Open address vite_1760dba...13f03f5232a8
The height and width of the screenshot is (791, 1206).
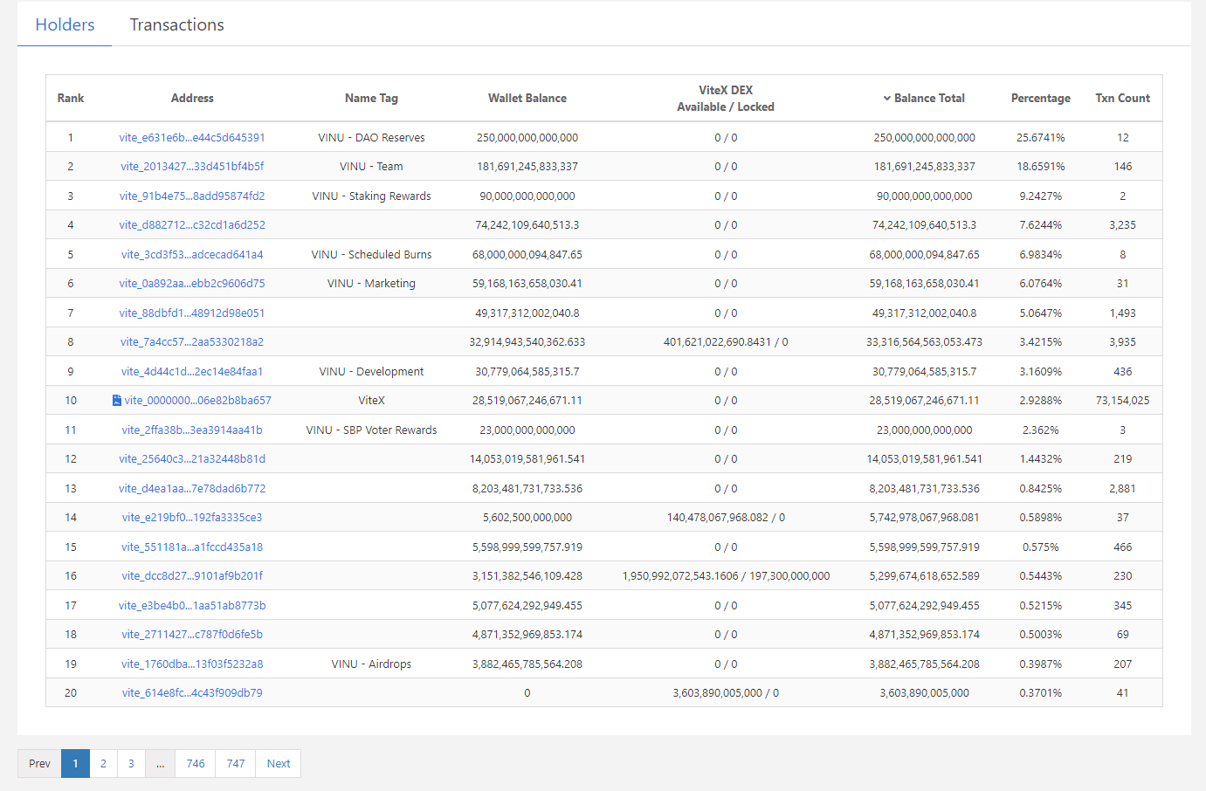click(192, 664)
